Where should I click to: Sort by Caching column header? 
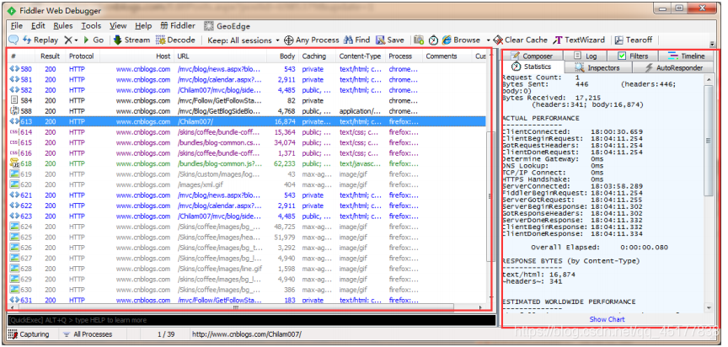[317, 56]
